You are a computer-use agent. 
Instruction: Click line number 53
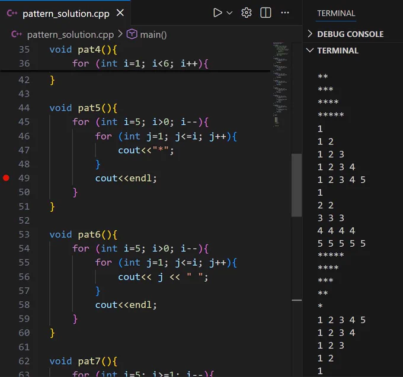(x=24, y=234)
